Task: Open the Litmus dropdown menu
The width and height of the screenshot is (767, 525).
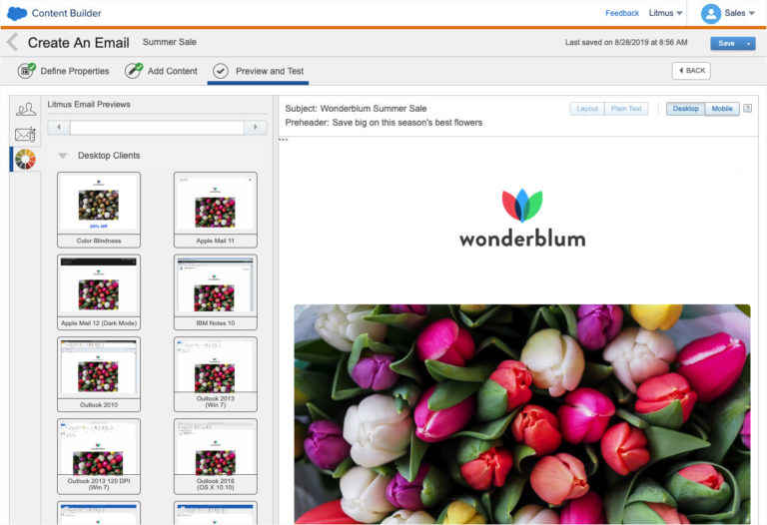Action: [x=665, y=13]
